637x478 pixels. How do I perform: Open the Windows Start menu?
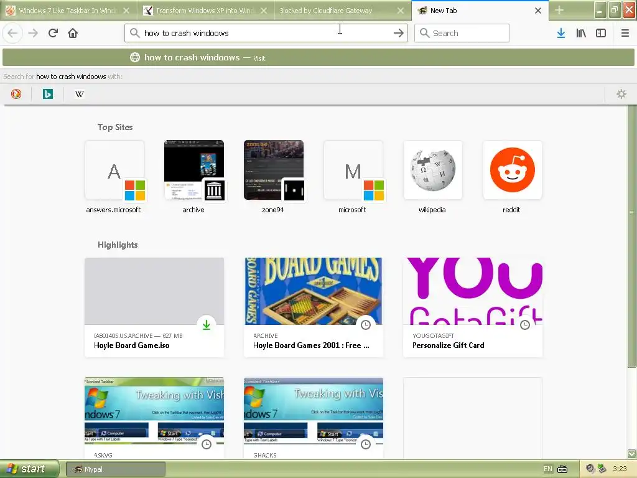tap(29, 469)
